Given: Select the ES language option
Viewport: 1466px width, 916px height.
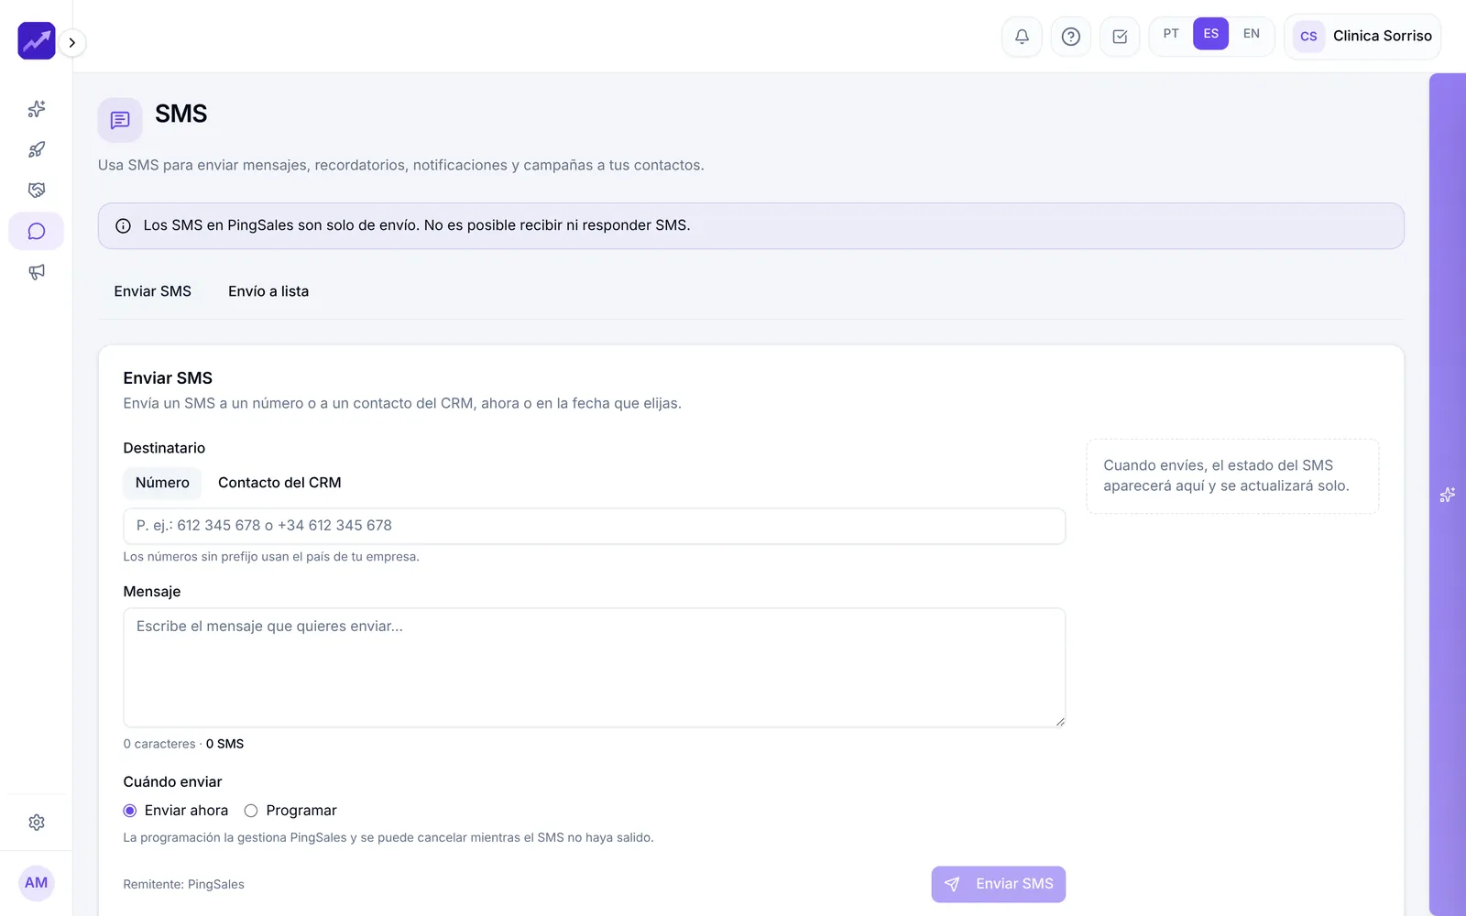Looking at the screenshot, I should point(1210,34).
